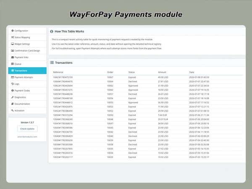Click the Payment Codes info icon
The width and height of the screenshot is (252, 189).
coord(12,90)
